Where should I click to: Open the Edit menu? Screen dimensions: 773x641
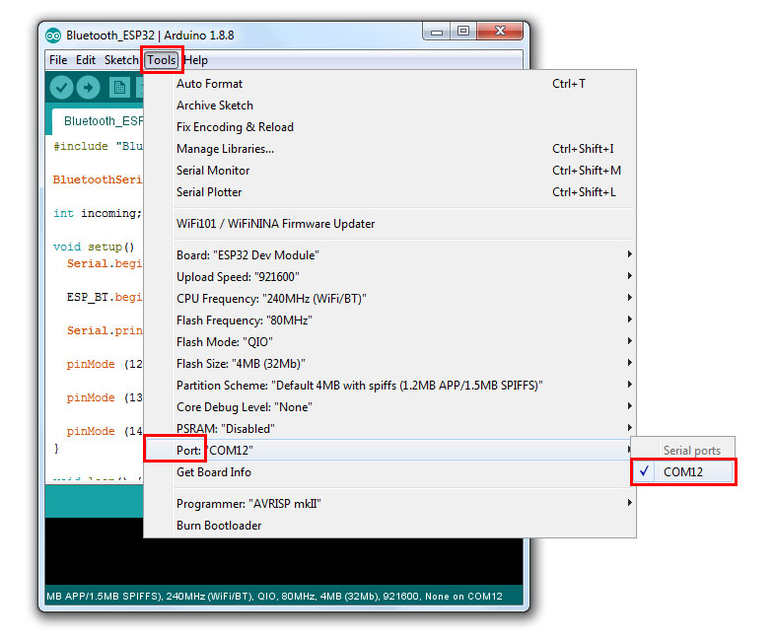pos(86,60)
